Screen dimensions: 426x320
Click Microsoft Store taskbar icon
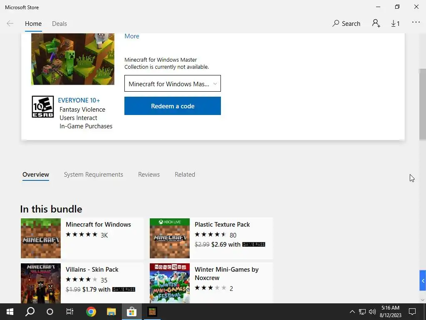click(x=131, y=312)
